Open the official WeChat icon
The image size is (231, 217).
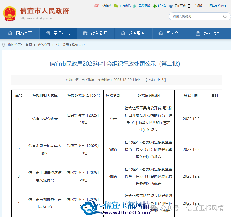point(116,6)
